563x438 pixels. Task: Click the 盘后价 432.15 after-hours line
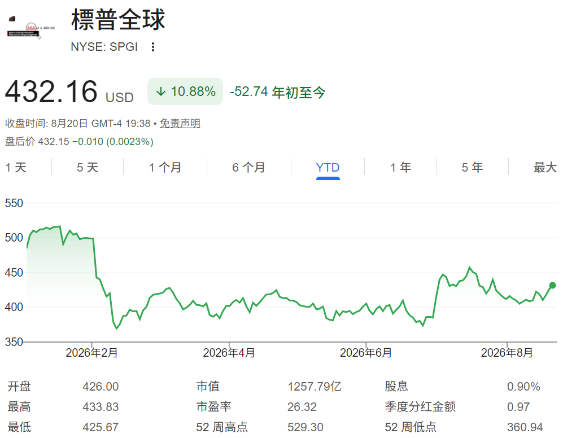click(80, 142)
